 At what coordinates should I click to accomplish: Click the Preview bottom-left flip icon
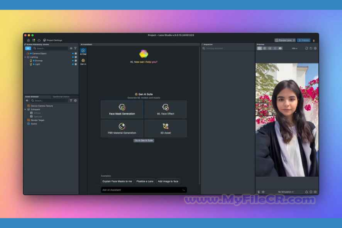pyautogui.click(x=259, y=192)
